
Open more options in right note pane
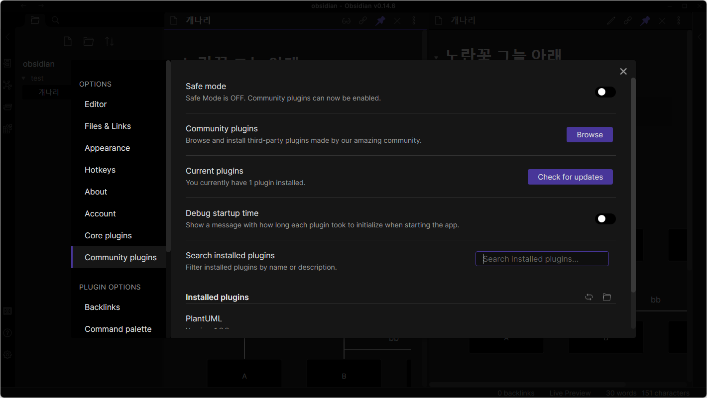[x=679, y=21]
